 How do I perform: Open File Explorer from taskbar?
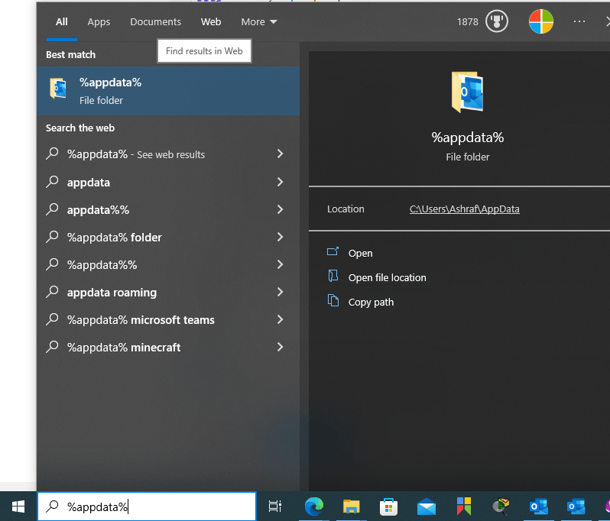click(352, 506)
